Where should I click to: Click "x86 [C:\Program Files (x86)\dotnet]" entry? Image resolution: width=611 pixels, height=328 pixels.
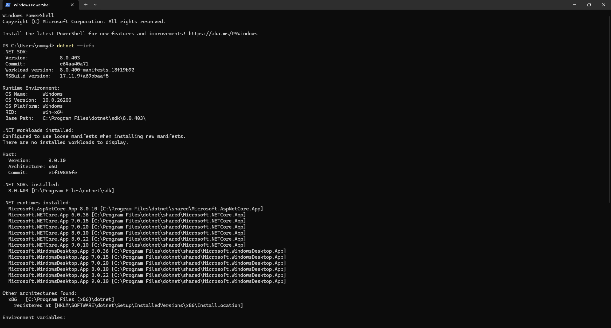61,299
